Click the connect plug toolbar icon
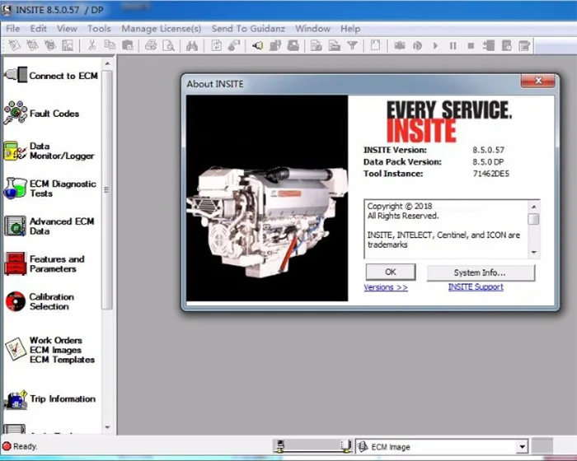Screen dimensions: 577x461 coord(257,45)
